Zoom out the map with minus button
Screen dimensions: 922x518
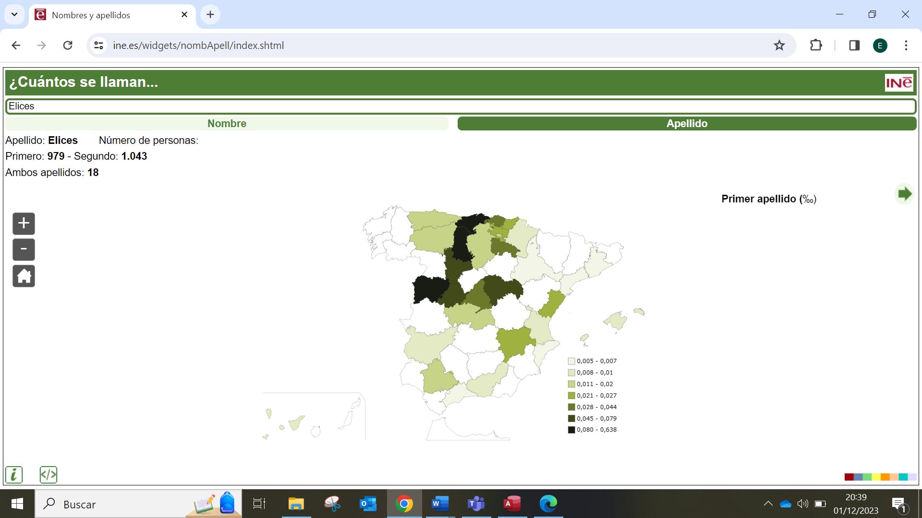tap(24, 249)
